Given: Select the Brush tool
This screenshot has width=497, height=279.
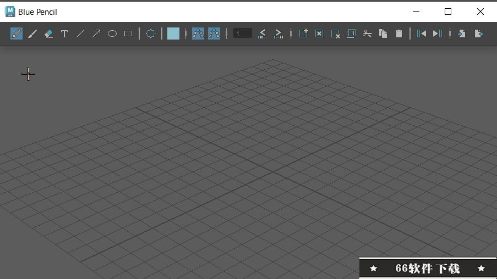Looking at the screenshot, I should (x=32, y=34).
